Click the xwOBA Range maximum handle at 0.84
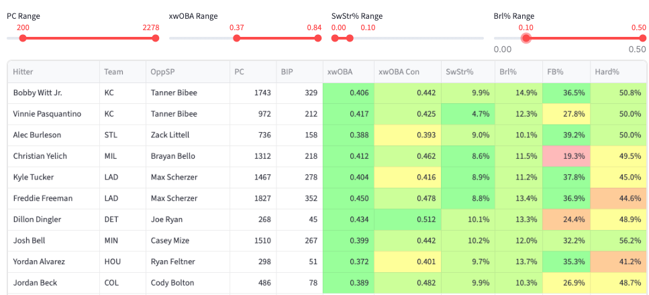 [318, 38]
